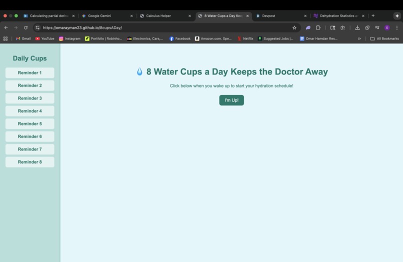This screenshot has width=403, height=262.
Task: Click the Reminder 8 button
Action: coord(30,162)
